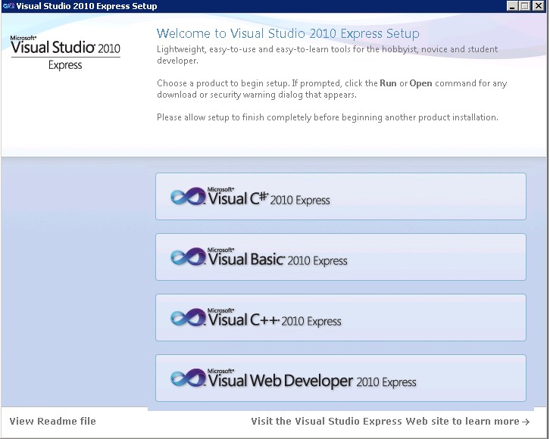Click the 'Lightweight, easy-to-use' description text
The width and height of the screenshot is (550, 439).
point(327,54)
